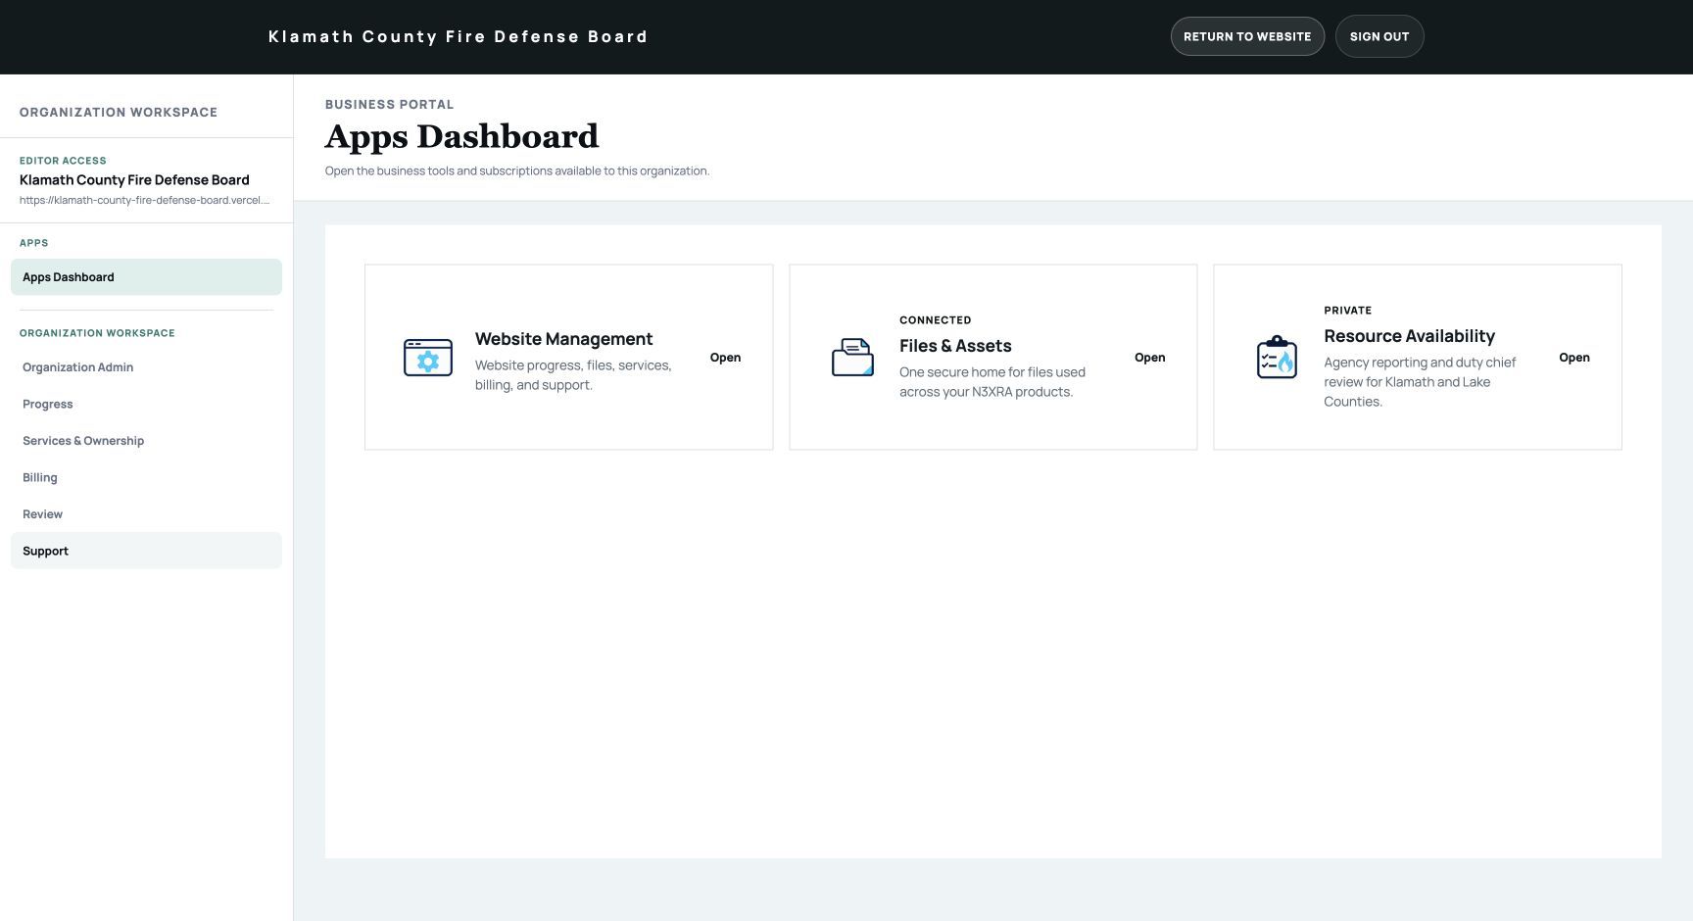The image size is (1693, 921).
Task: Open the Support page
Action: pos(146,551)
